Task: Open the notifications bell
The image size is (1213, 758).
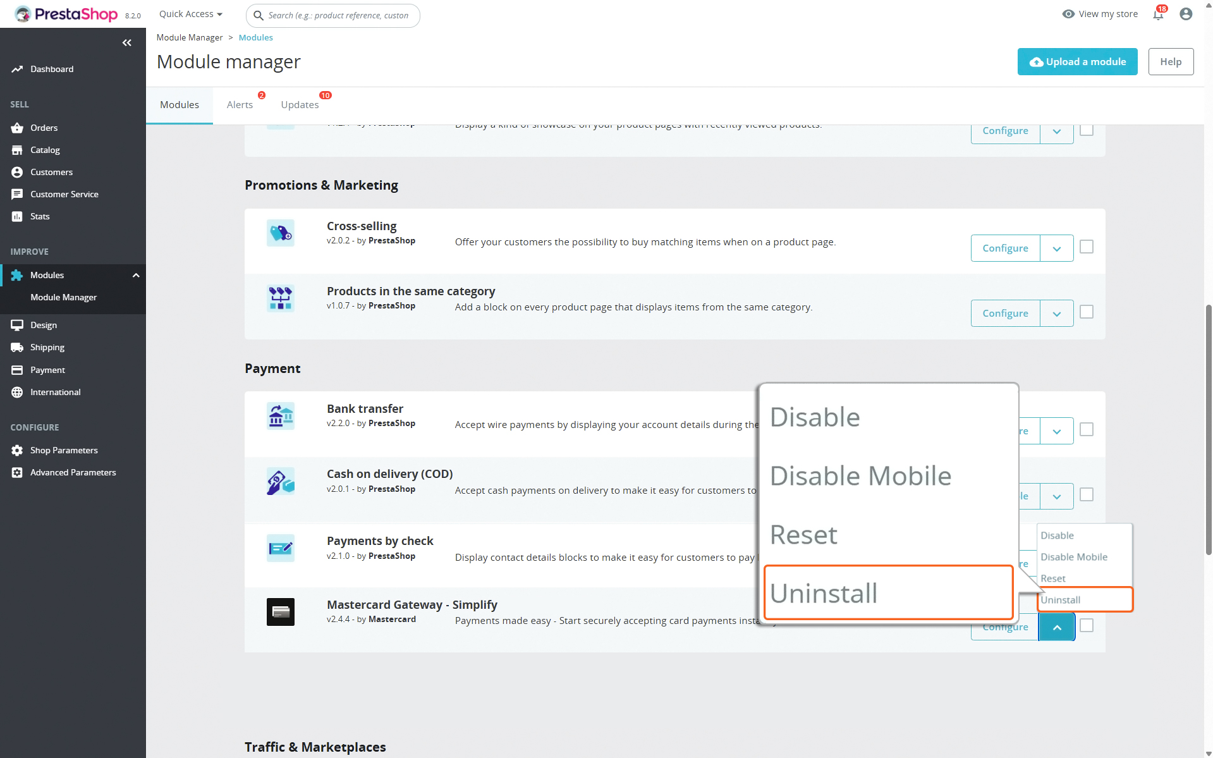Action: coord(1158,14)
